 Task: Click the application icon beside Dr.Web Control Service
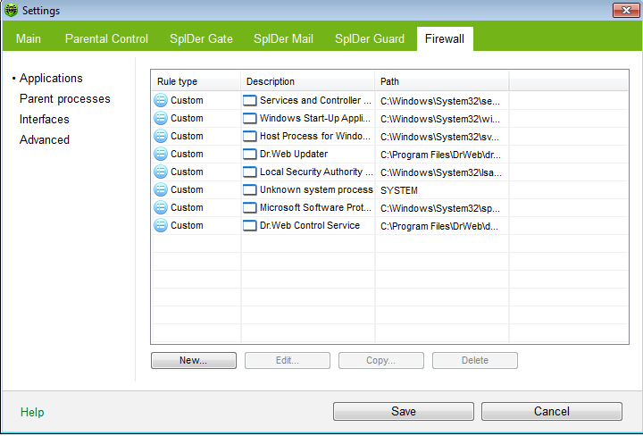pyautogui.click(x=250, y=225)
